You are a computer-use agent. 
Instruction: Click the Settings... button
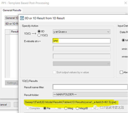coord(12,83)
